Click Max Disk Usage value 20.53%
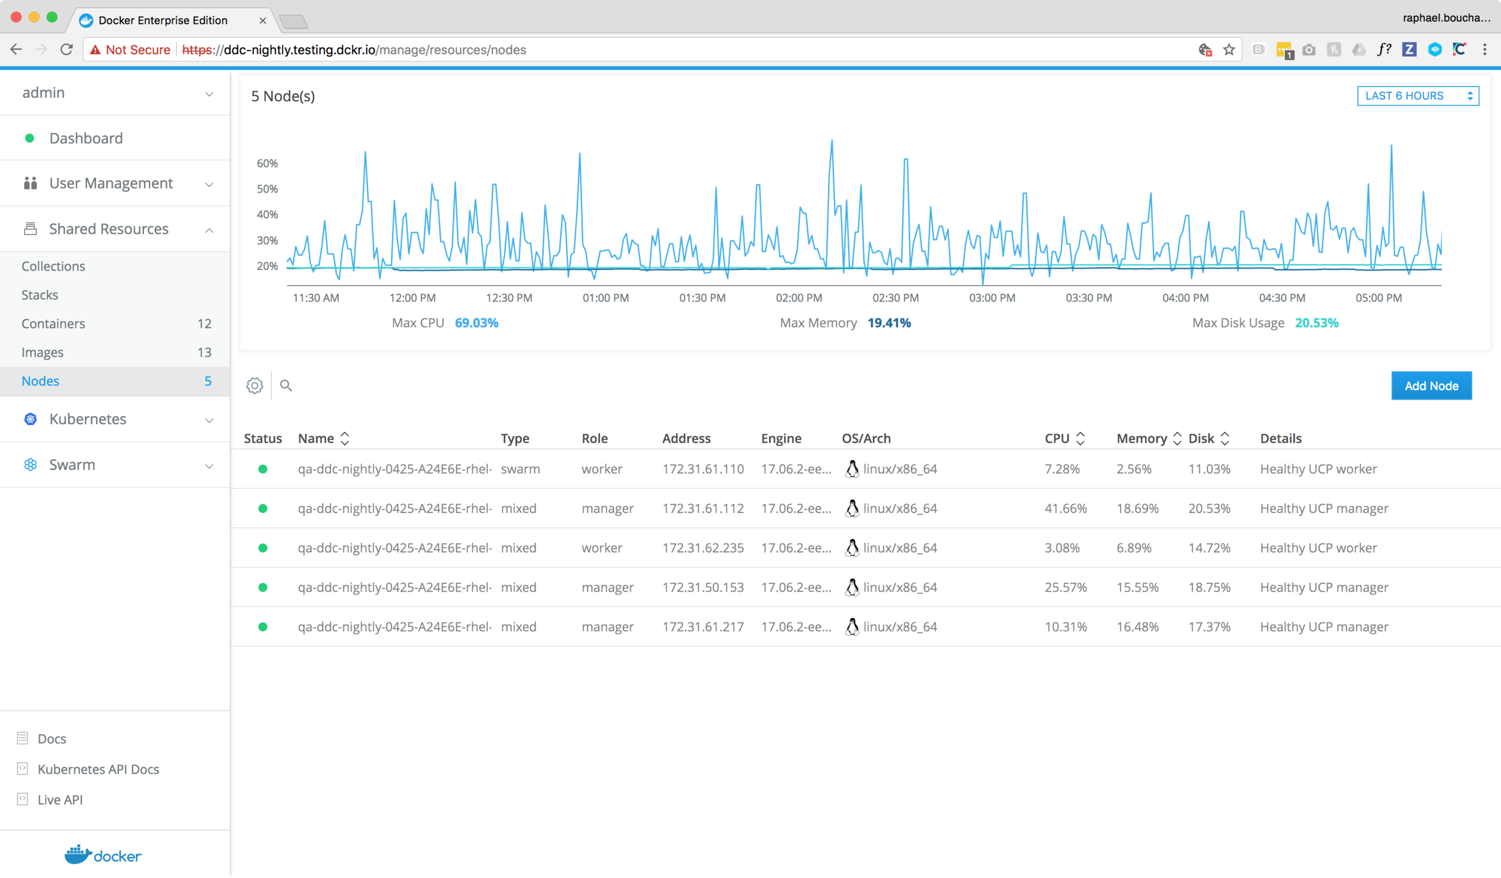 [x=1316, y=323]
